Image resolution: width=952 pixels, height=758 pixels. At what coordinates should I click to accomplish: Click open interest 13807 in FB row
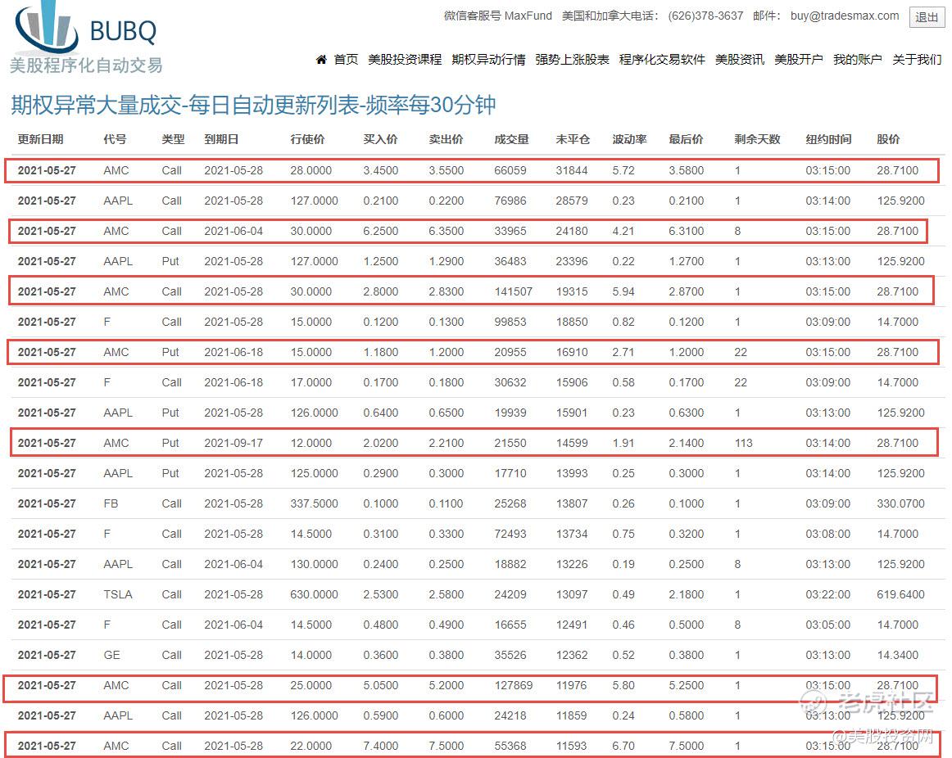tap(571, 503)
